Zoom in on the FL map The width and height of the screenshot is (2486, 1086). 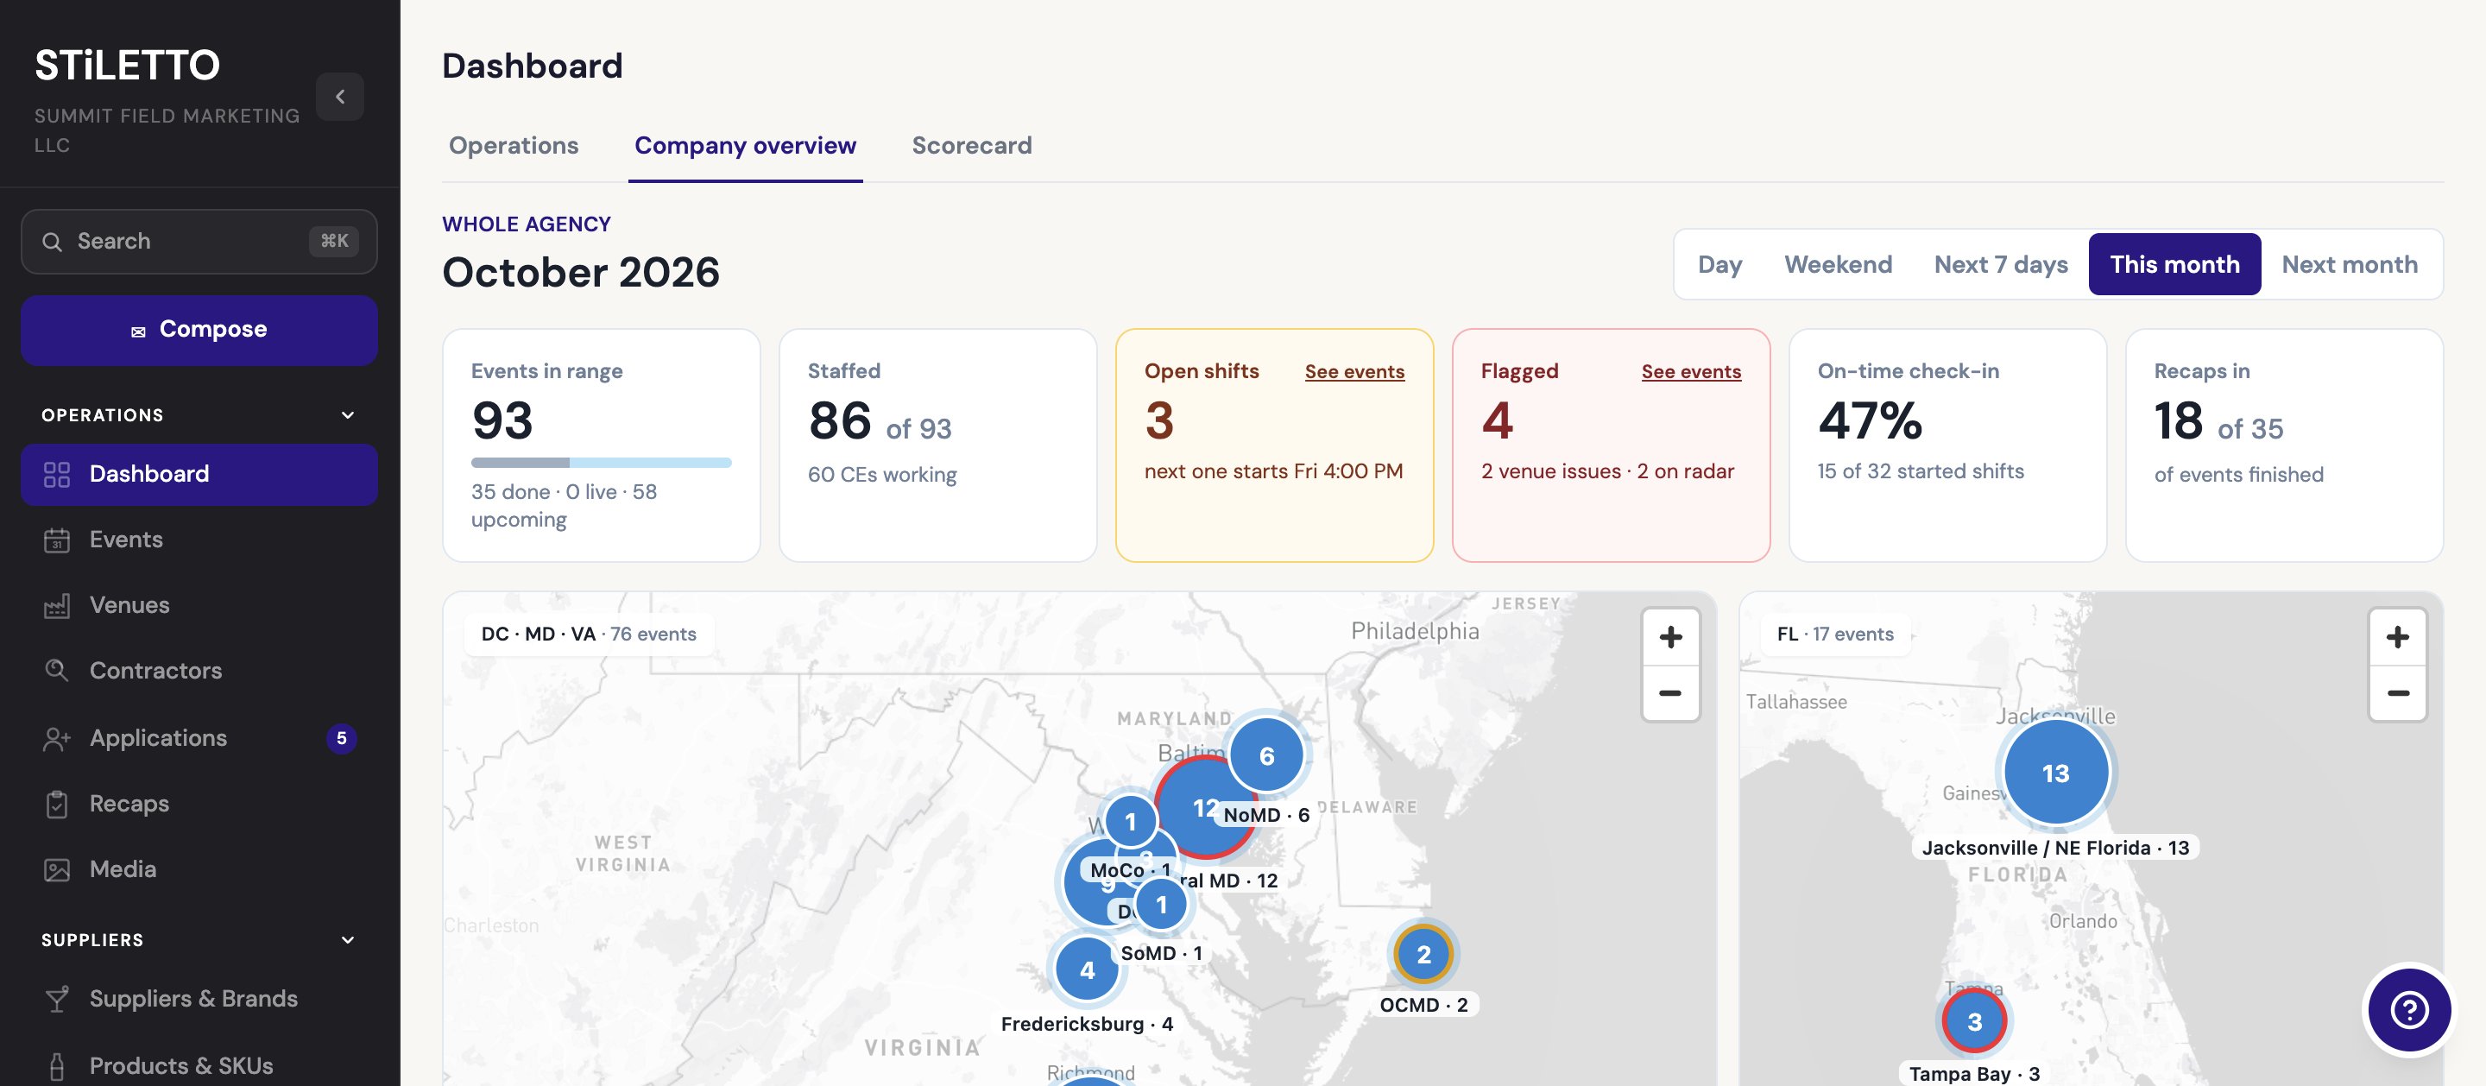pyautogui.click(x=2397, y=637)
